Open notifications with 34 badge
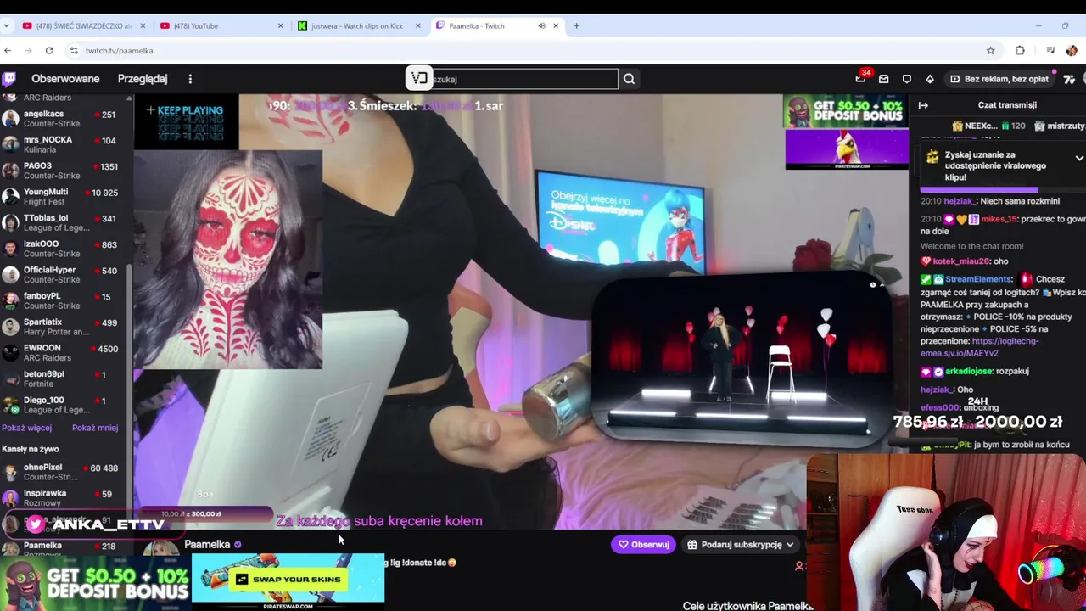 (x=861, y=78)
